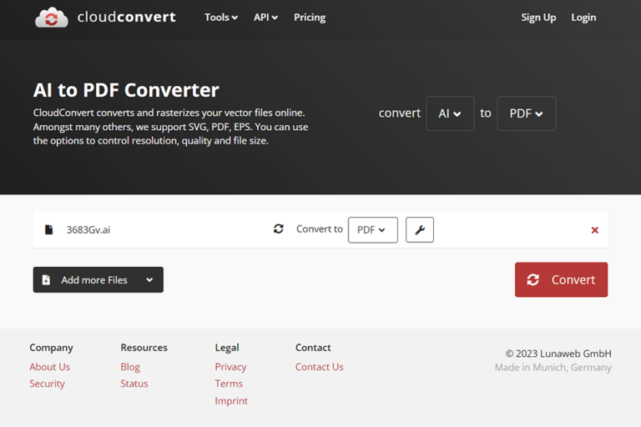Screen dimensions: 641x427
Task: Open the Imprint link
Action: (x=231, y=401)
